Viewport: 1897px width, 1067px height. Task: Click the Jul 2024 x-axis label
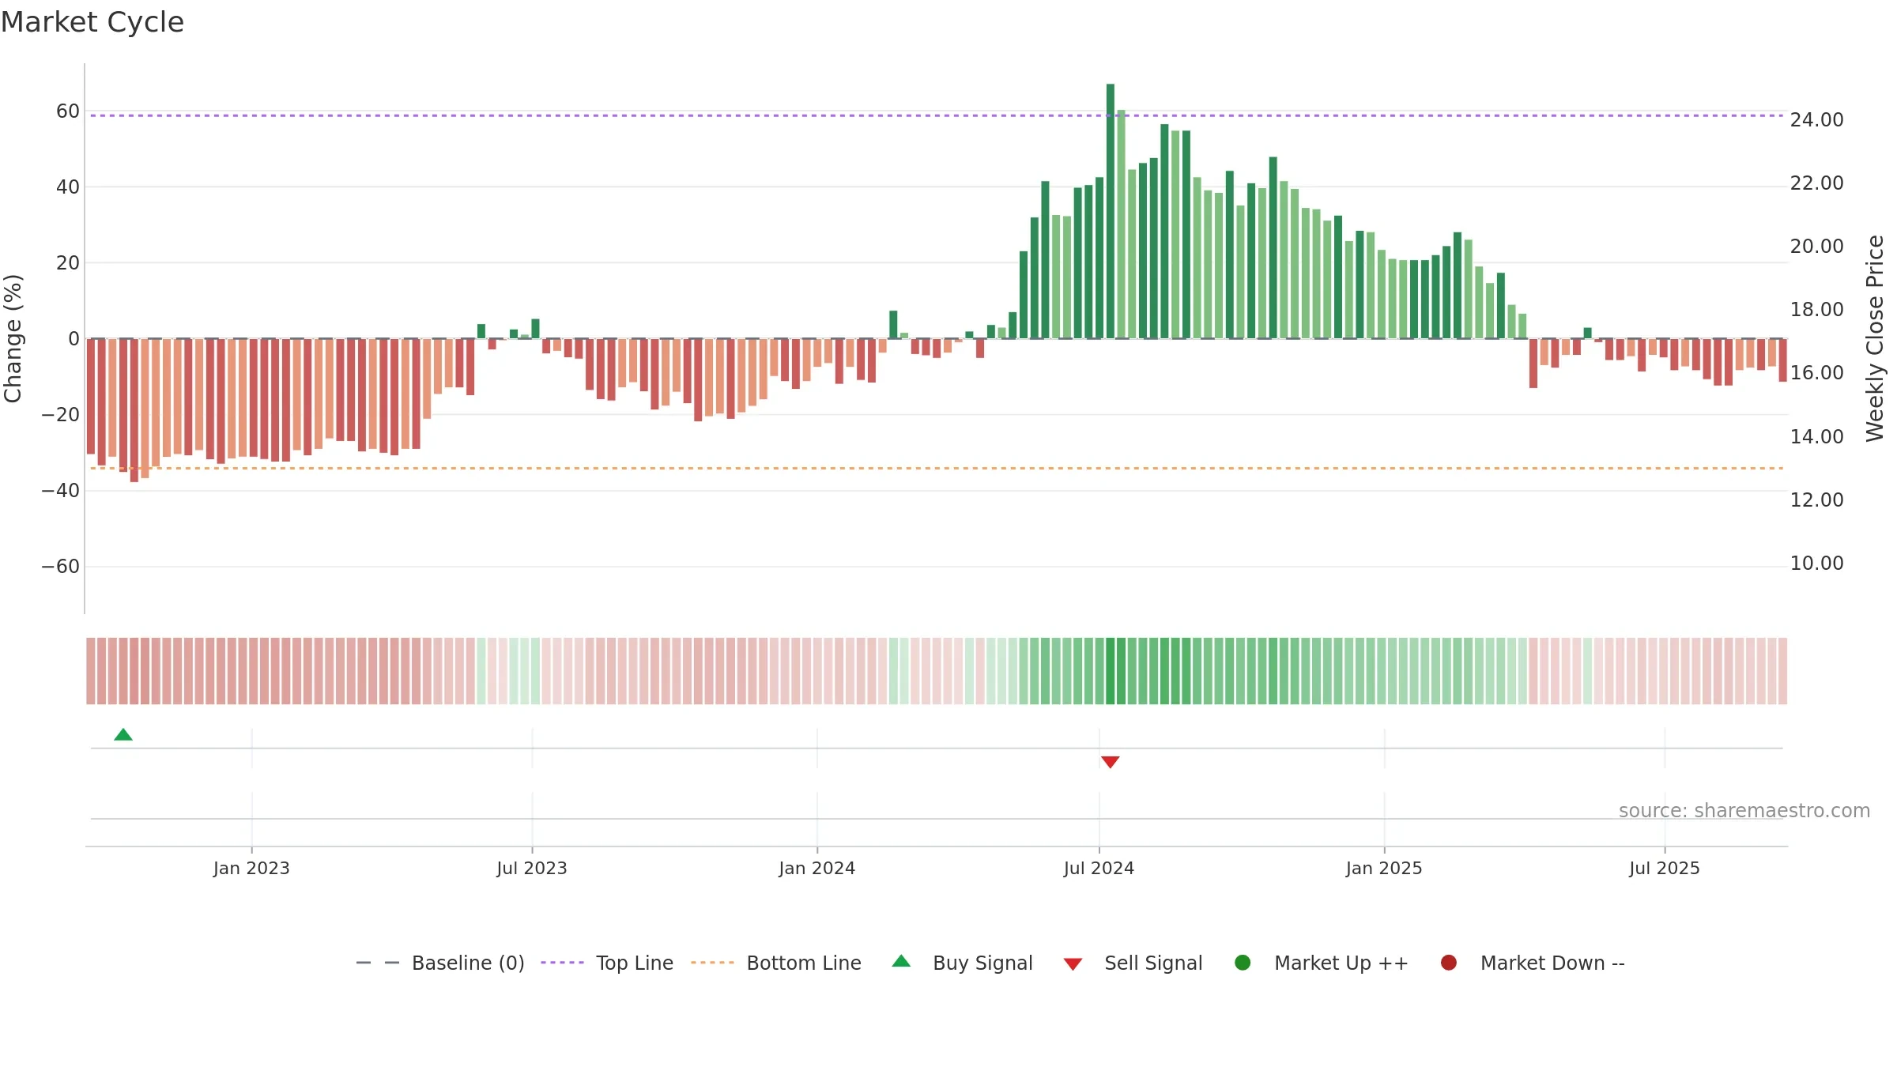1099,869
